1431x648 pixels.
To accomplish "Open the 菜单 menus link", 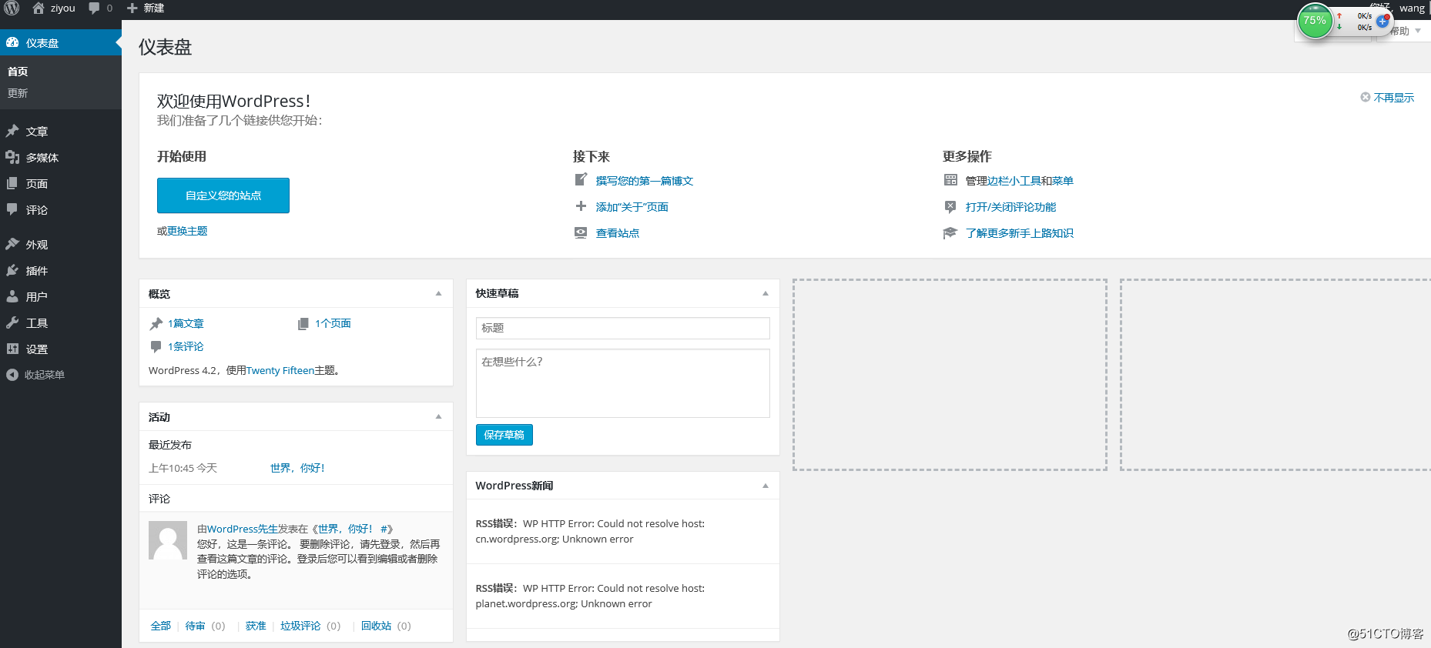I will pos(1063,181).
